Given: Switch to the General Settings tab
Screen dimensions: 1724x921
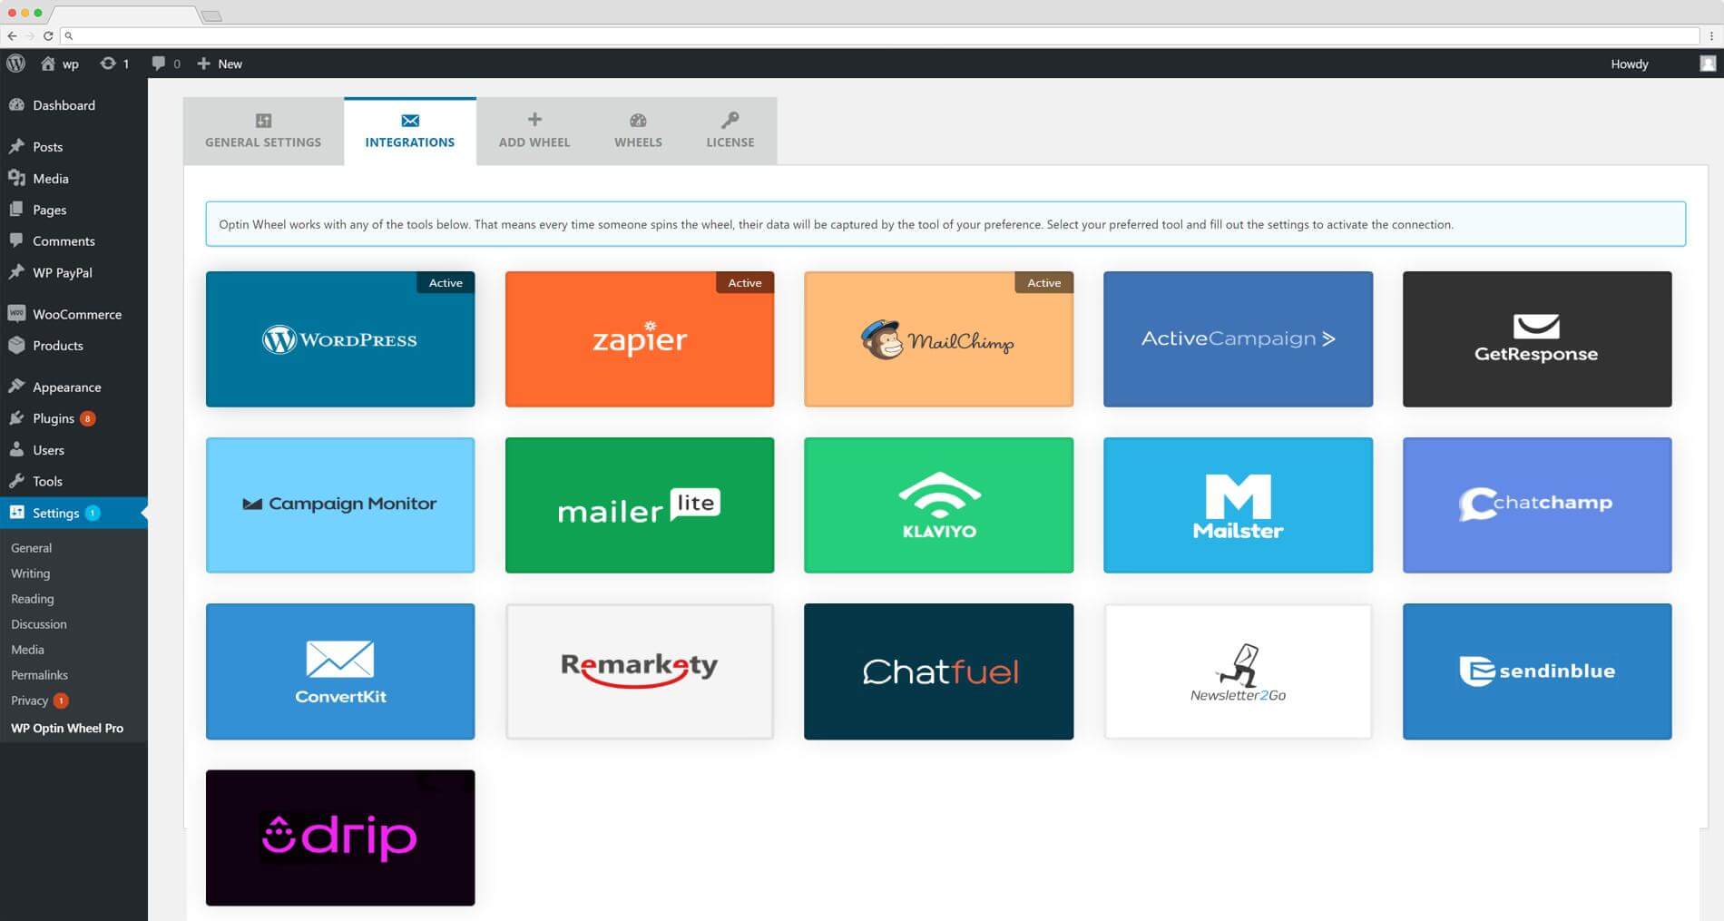Looking at the screenshot, I should point(263,132).
